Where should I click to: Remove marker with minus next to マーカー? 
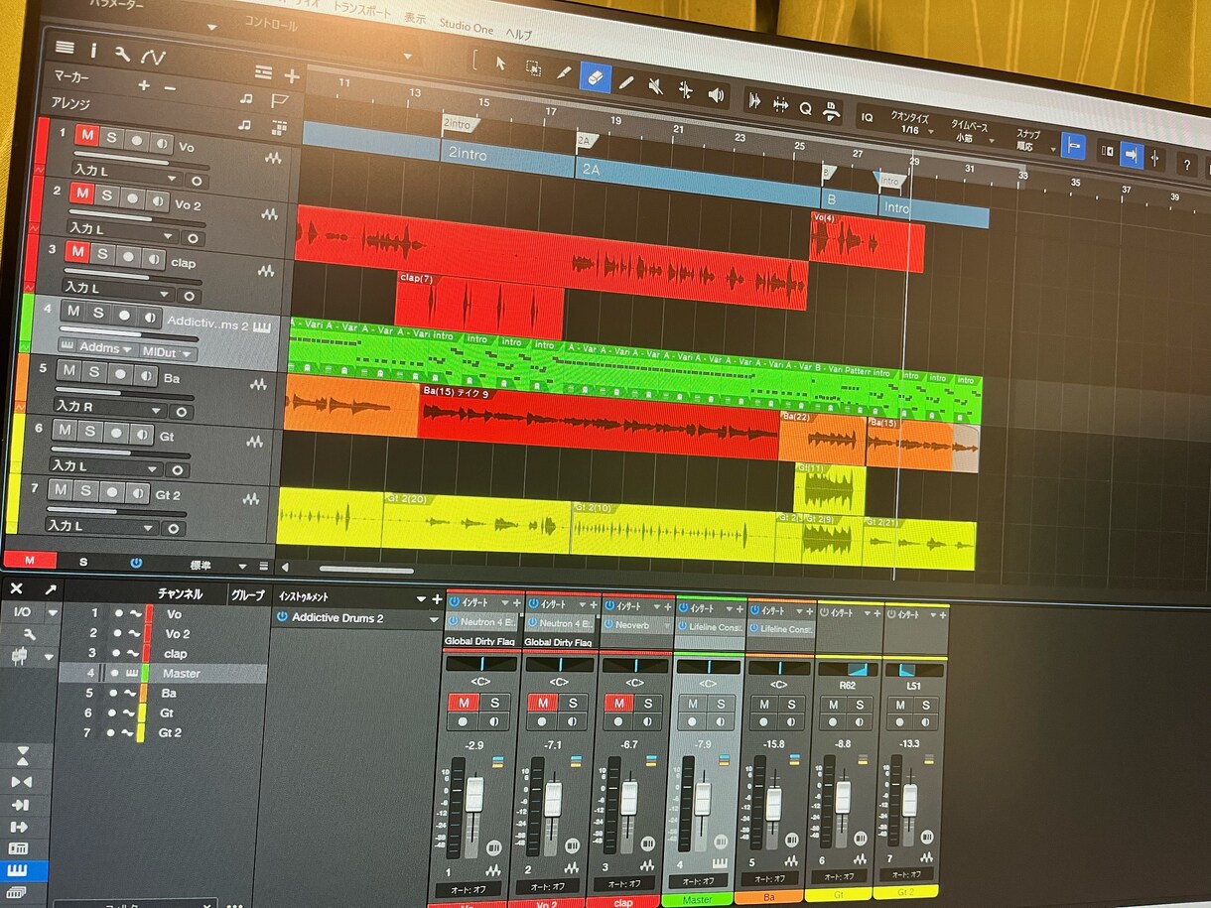[x=170, y=88]
